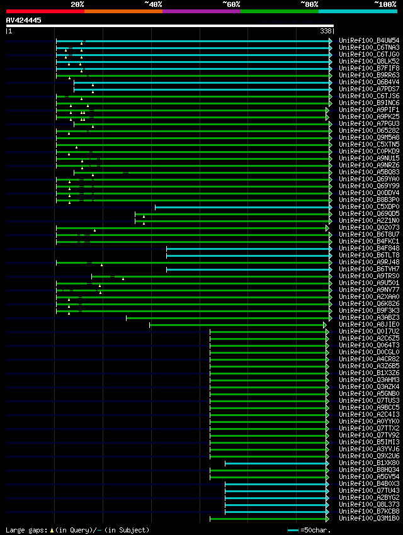Click the UniRef100_A9NV77 hit name
Screen dimensions: 403x535
tap(369, 290)
